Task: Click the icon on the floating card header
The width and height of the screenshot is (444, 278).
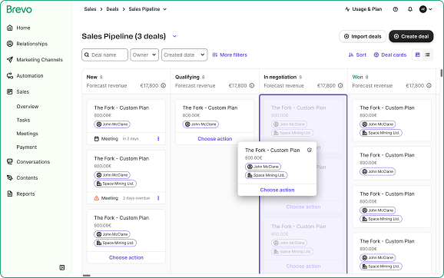Action: coord(310,150)
